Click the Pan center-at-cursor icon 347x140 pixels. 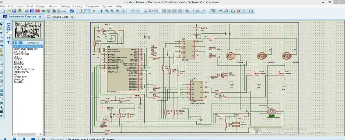pos(102,11)
